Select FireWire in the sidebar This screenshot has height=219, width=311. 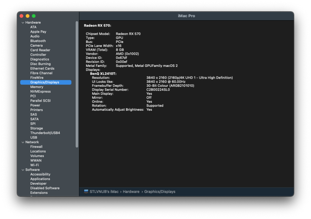coord(37,77)
